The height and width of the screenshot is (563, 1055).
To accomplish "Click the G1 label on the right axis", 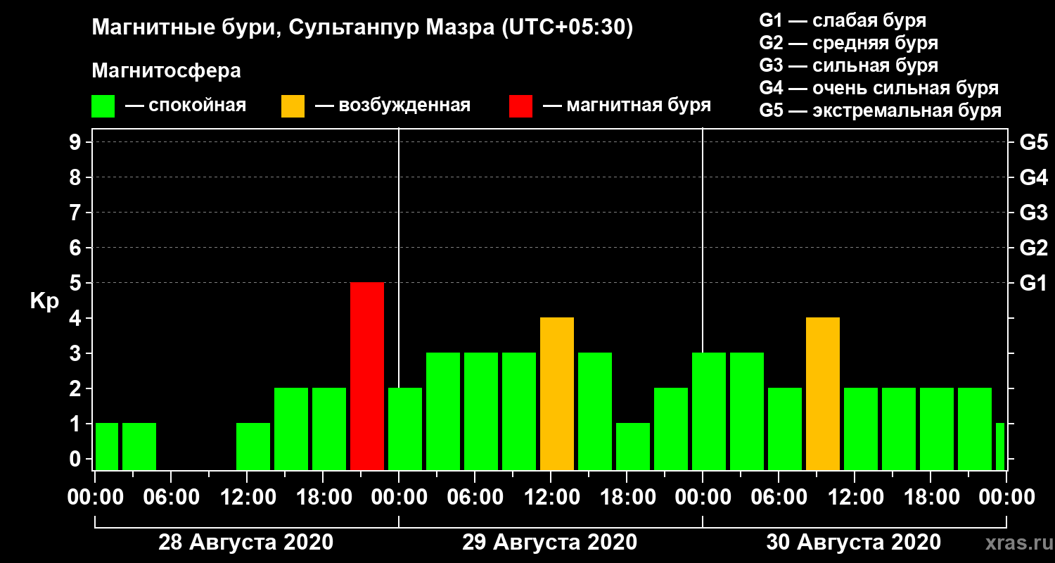I will [1033, 283].
